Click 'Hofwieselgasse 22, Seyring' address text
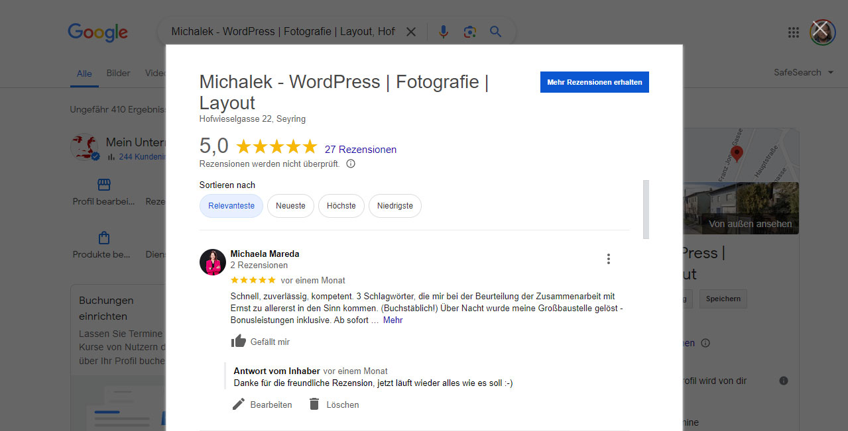 (x=253, y=119)
